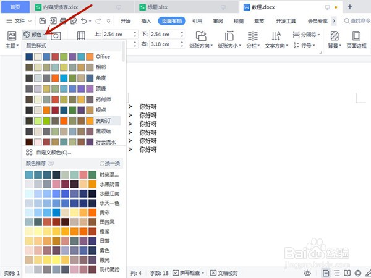Expand quick access toolbar customization arrow
Viewport: 371px width, 278px height.
click(x=108, y=21)
